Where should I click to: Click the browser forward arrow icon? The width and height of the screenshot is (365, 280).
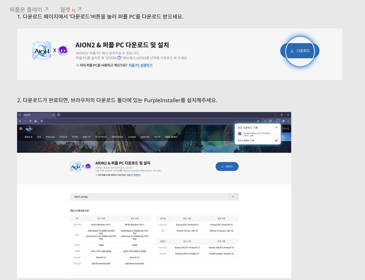pyautogui.click(x=25, y=121)
